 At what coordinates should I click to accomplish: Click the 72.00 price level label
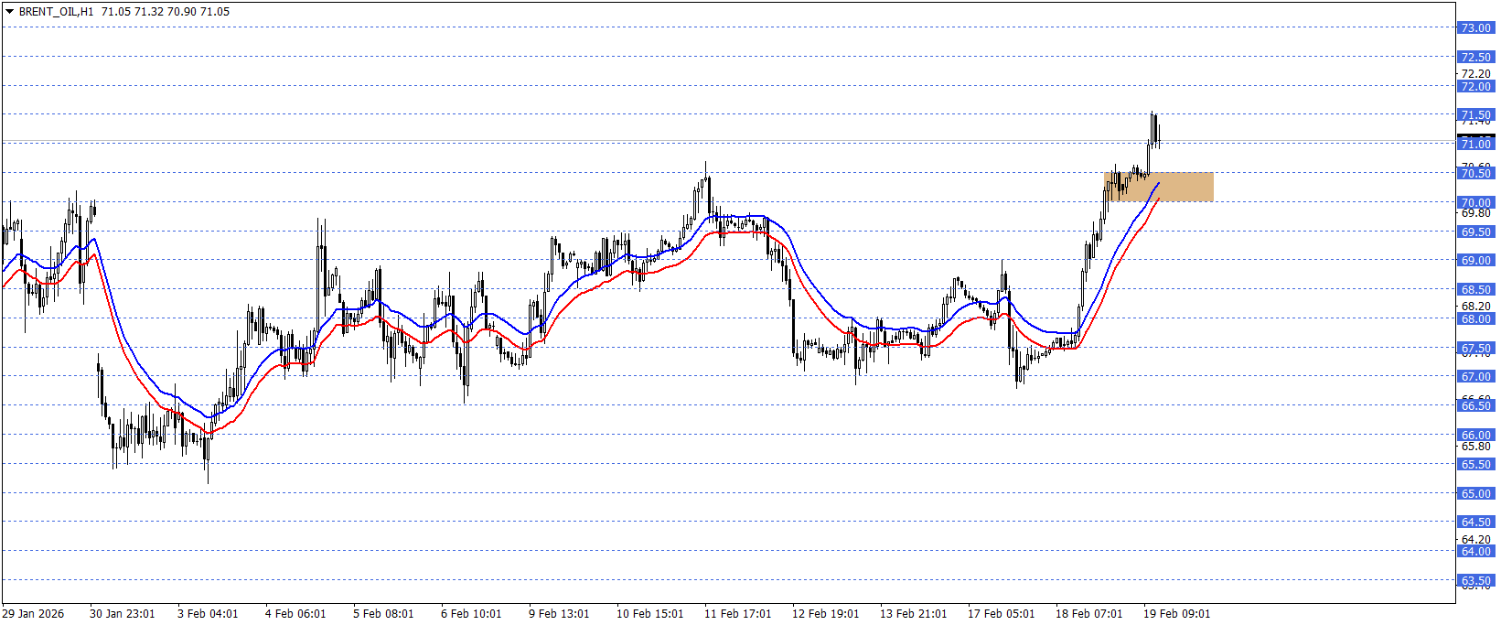(1475, 86)
